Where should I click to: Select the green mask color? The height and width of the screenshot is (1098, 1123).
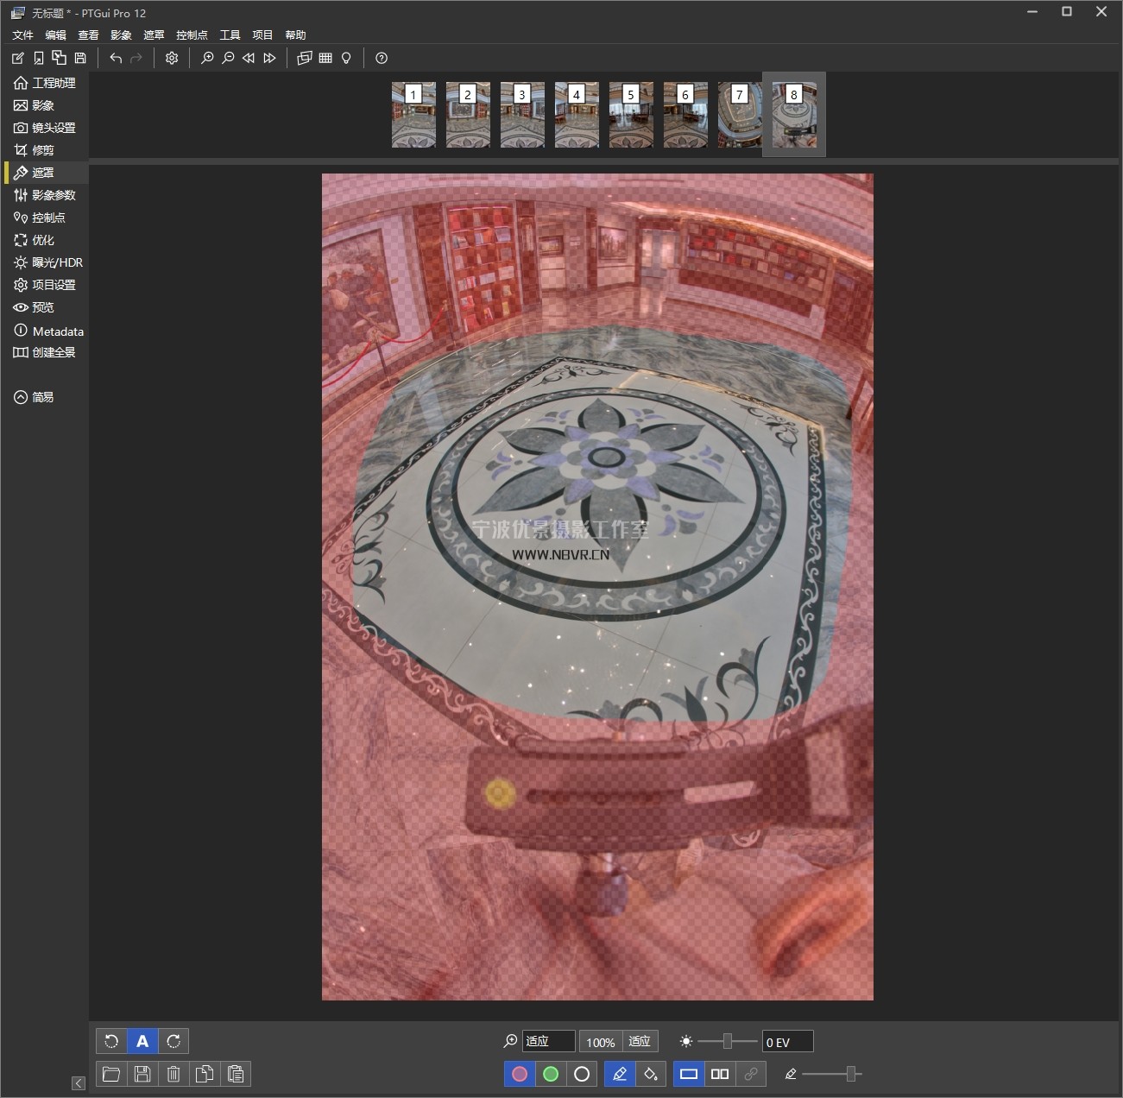[x=551, y=1074]
